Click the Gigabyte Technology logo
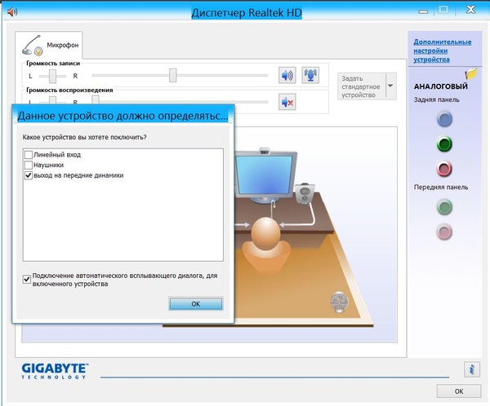490x406 pixels. tap(55, 371)
